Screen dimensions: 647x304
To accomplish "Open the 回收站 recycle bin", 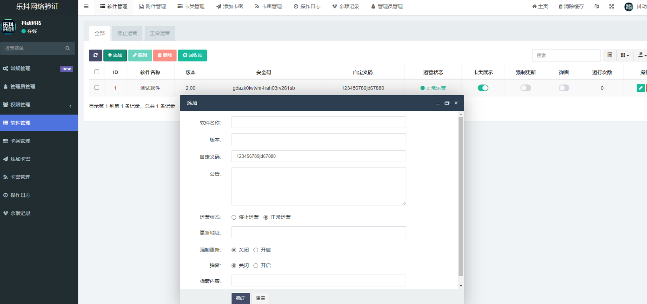I will tap(192, 55).
